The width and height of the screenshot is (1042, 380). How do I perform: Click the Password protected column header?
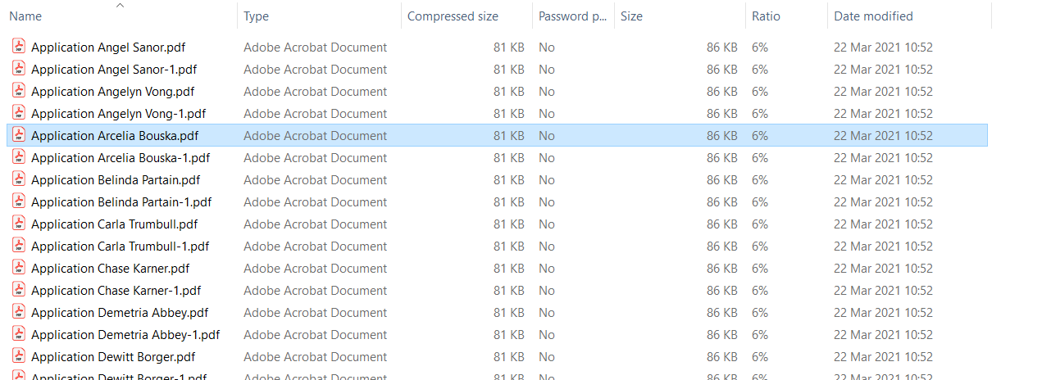tap(572, 16)
